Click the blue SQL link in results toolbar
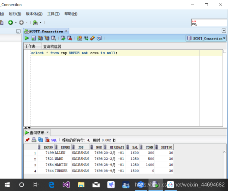This screenshot has width=228, height=191. pos(54,140)
